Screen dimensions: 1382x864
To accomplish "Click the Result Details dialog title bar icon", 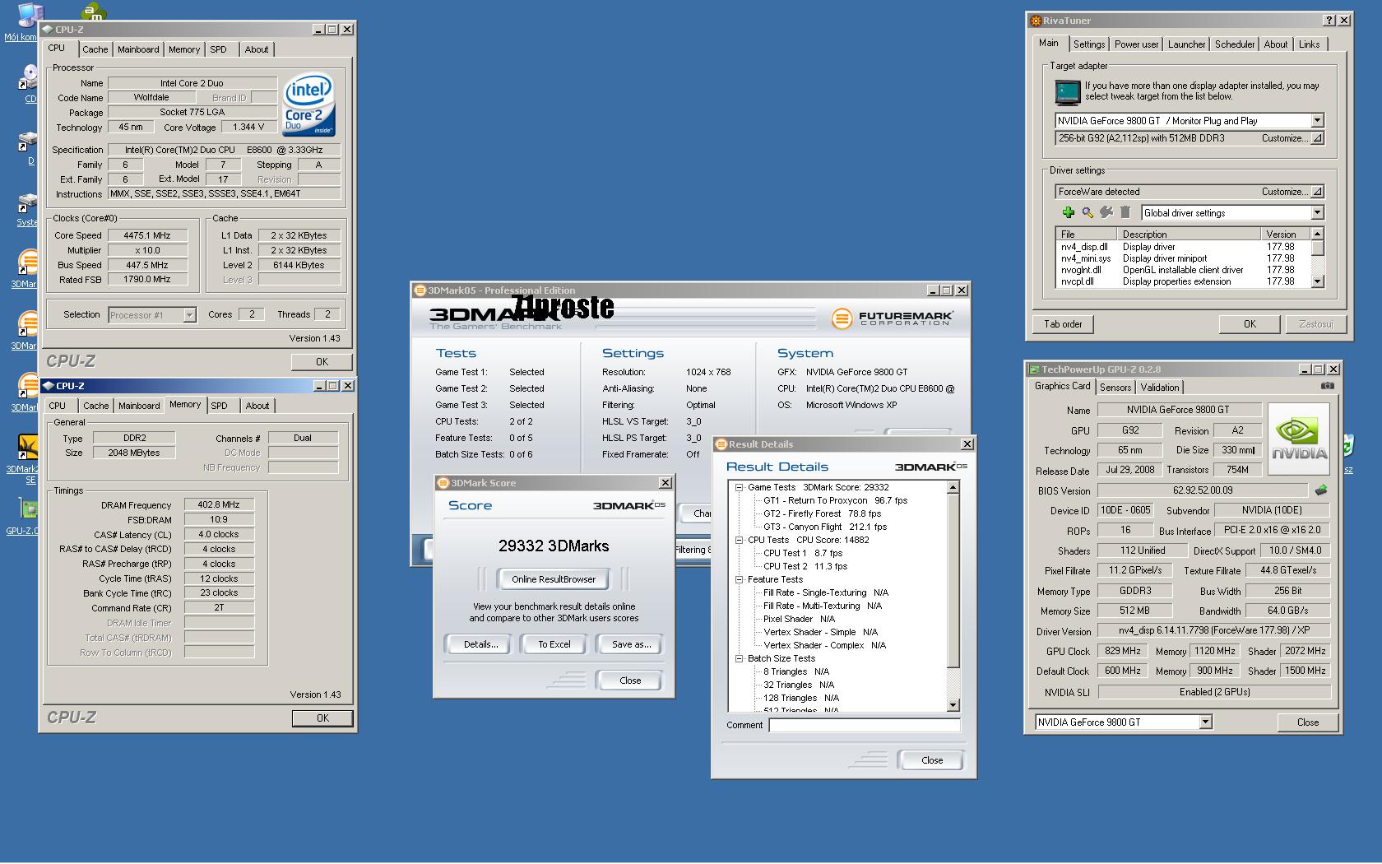I will click(x=721, y=444).
